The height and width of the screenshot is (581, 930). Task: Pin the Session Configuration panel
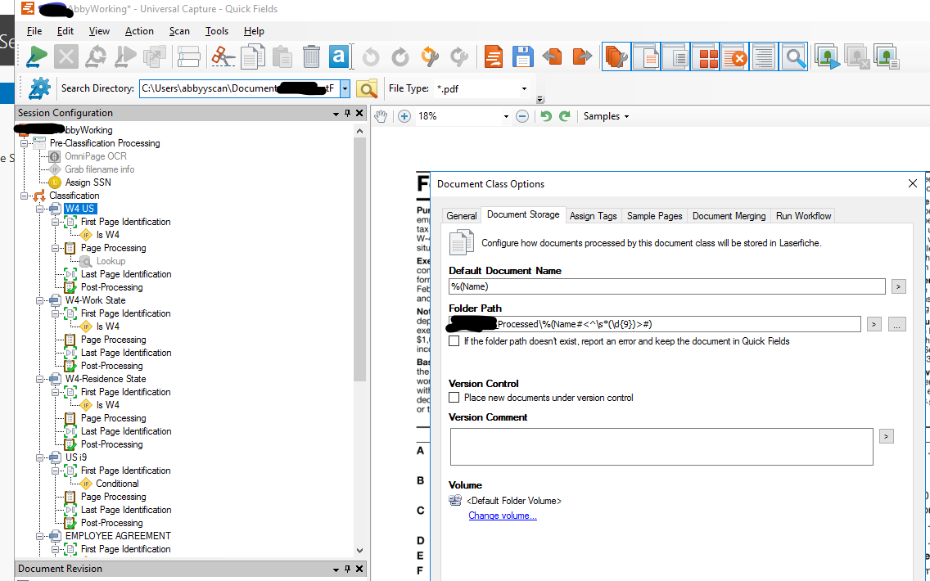(x=348, y=113)
